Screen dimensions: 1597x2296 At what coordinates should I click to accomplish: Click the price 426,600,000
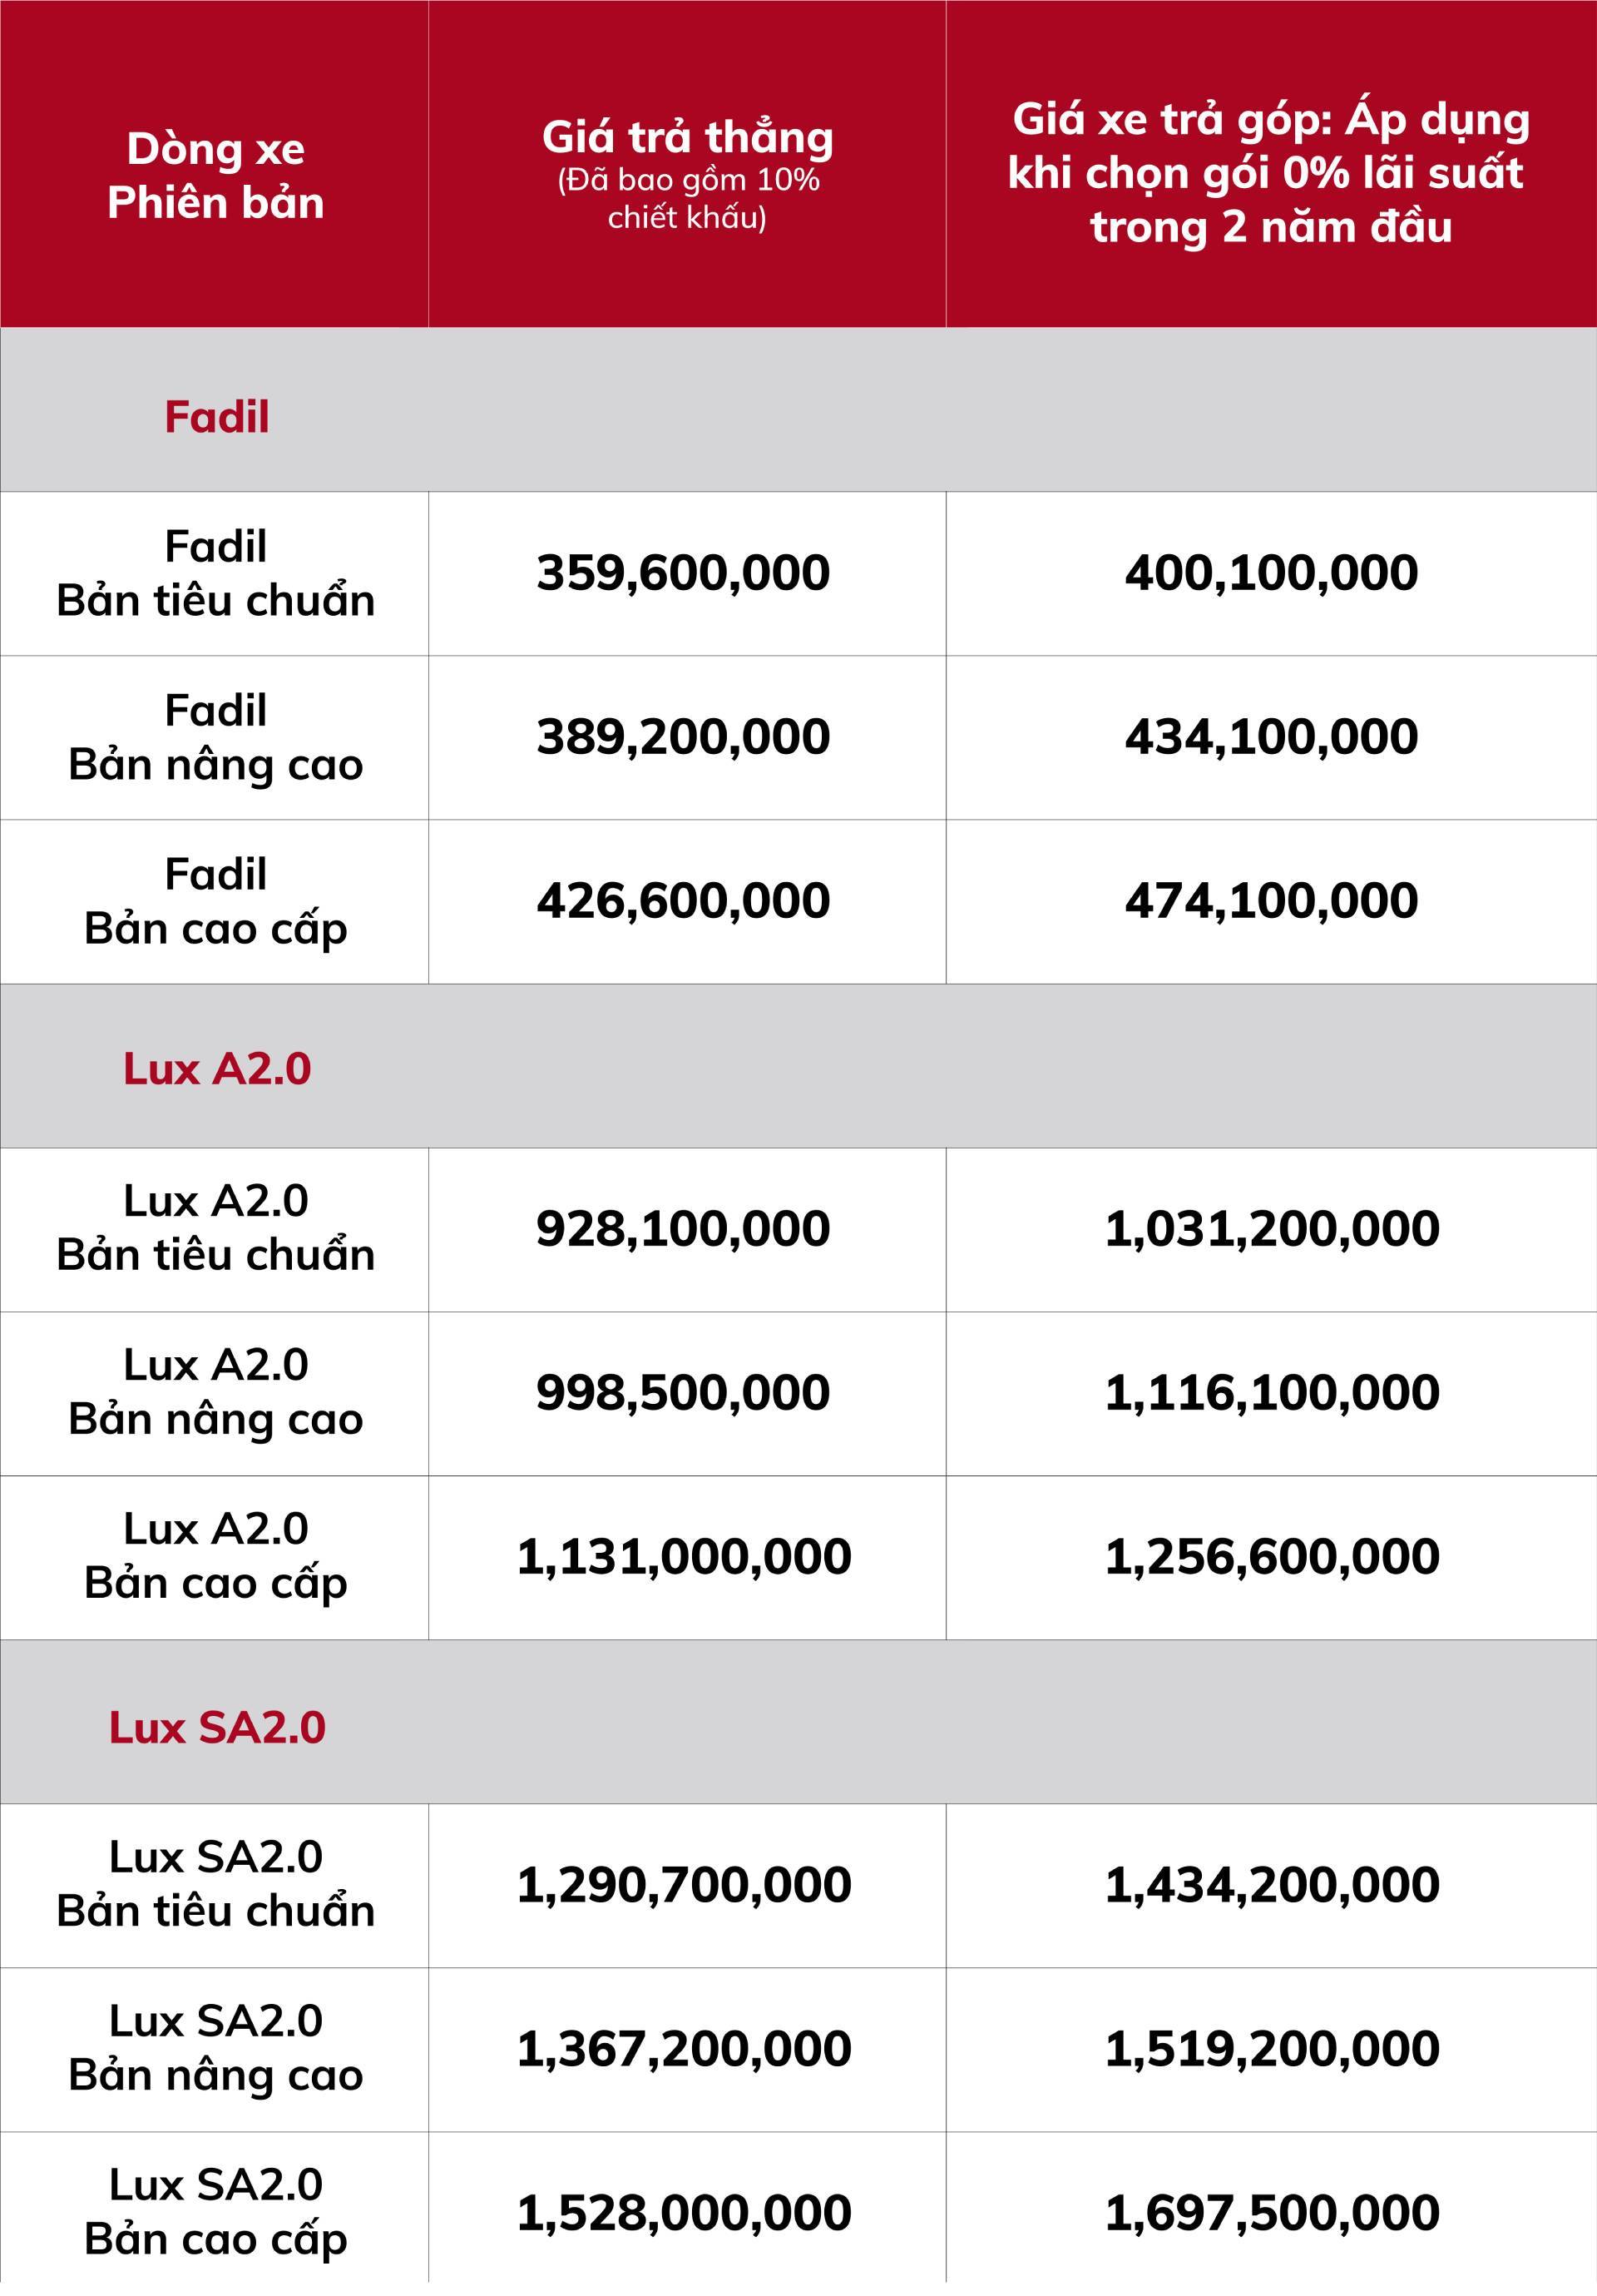coord(684,901)
